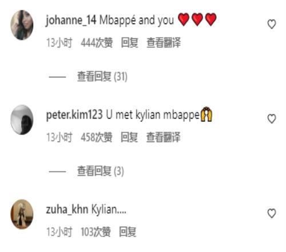This screenshot has height=252, width=286.
Task: Click the johanne_14 username
Action: (71, 20)
